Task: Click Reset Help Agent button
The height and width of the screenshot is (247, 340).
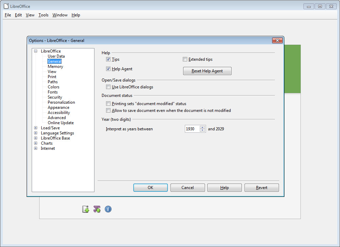Action: pos(207,71)
